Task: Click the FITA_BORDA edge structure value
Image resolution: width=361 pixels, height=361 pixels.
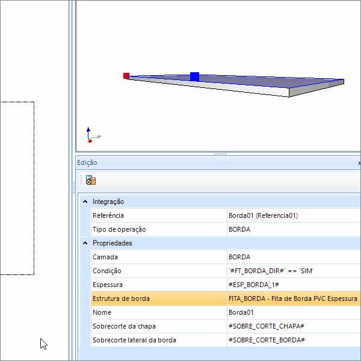Action: point(293,298)
